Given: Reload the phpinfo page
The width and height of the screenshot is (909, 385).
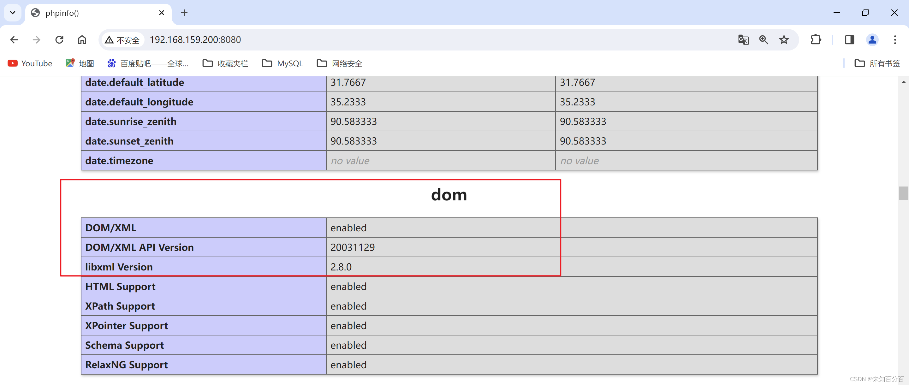Looking at the screenshot, I should (59, 39).
